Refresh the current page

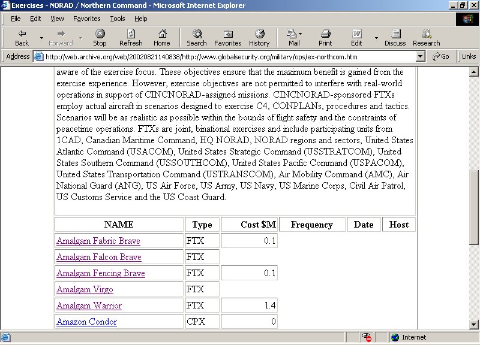coord(131,38)
